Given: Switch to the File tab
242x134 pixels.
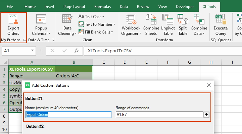Looking at the screenshot, I should tap(10, 7).
